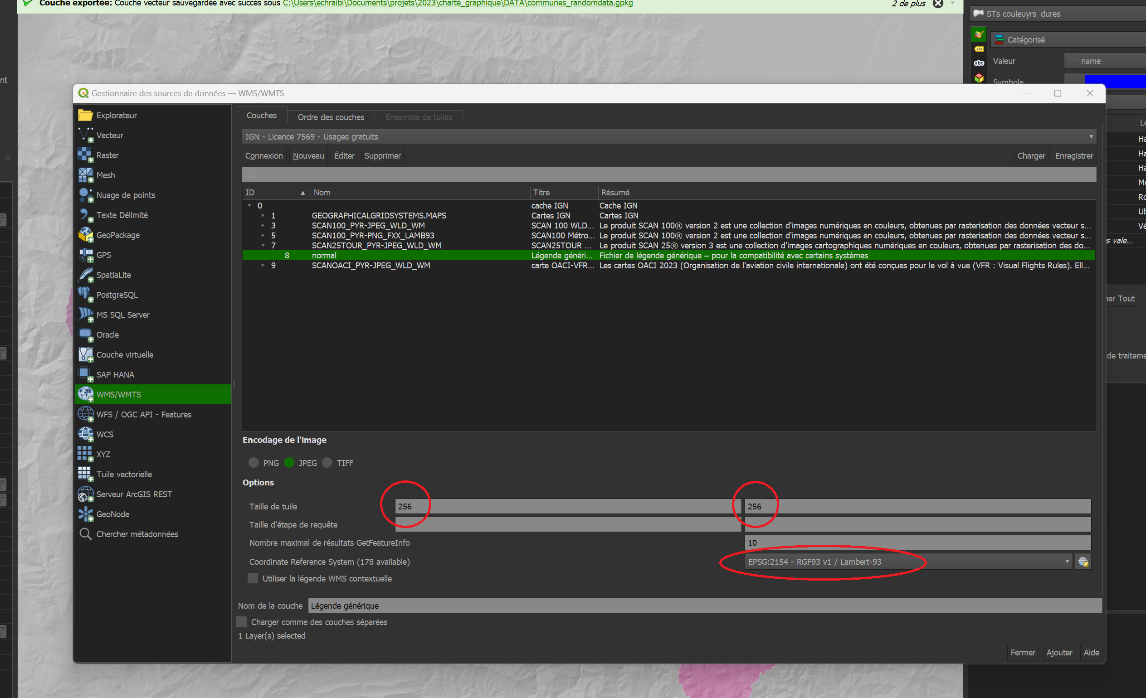Click the Nouveau connection button
1146x698 pixels.
point(308,155)
